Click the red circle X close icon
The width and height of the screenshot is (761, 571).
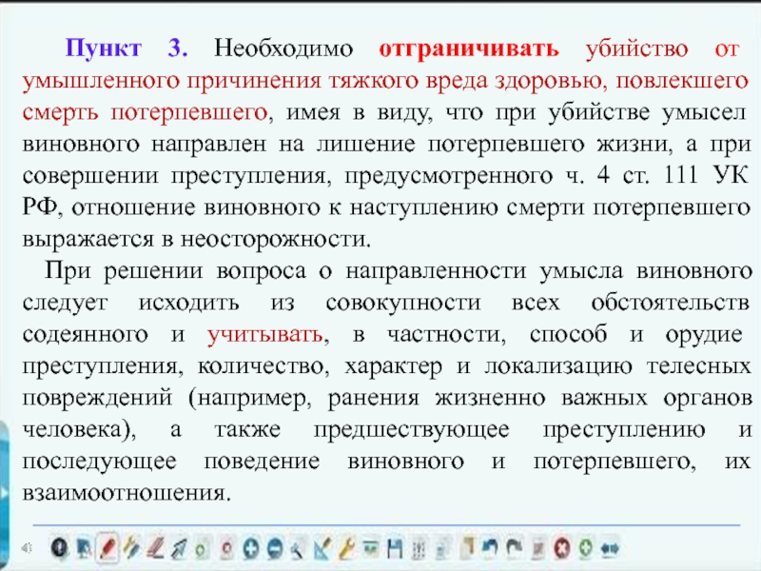(562, 549)
